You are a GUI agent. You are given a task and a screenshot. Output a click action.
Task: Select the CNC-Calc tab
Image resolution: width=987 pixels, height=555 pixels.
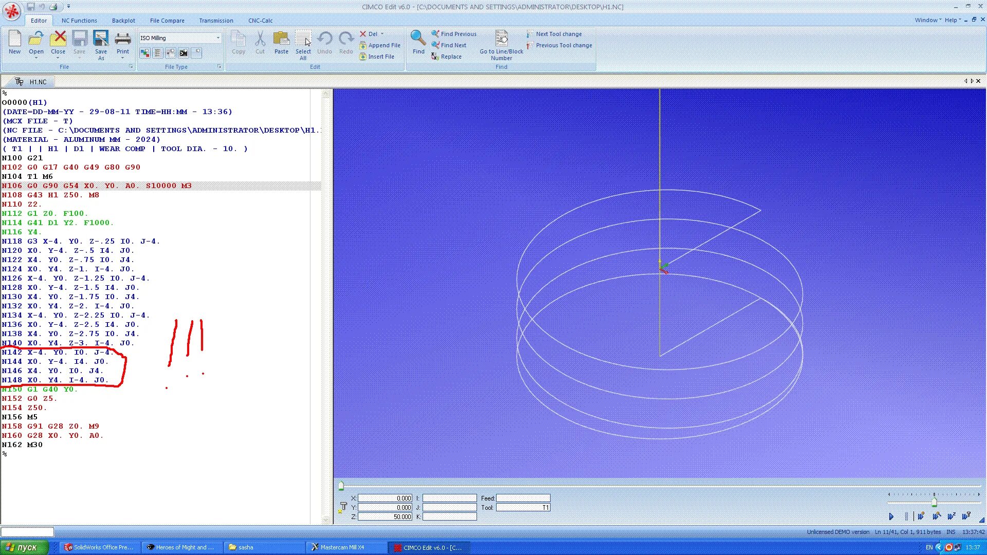coord(260,21)
